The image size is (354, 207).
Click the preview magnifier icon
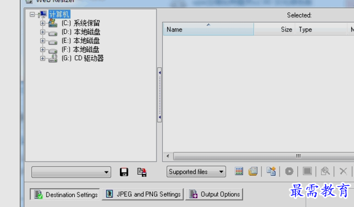[325, 171]
